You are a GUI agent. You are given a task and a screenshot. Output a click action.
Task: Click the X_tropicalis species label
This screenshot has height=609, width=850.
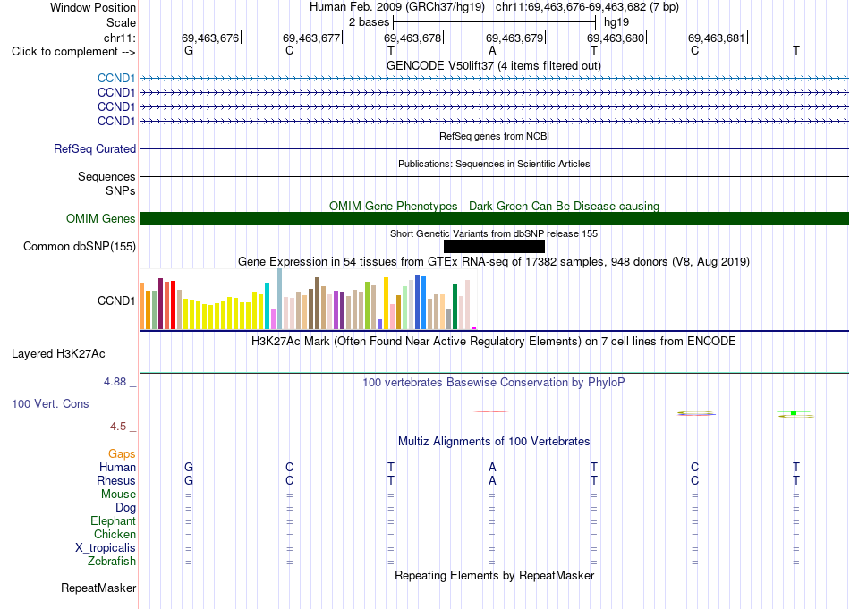(x=106, y=548)
